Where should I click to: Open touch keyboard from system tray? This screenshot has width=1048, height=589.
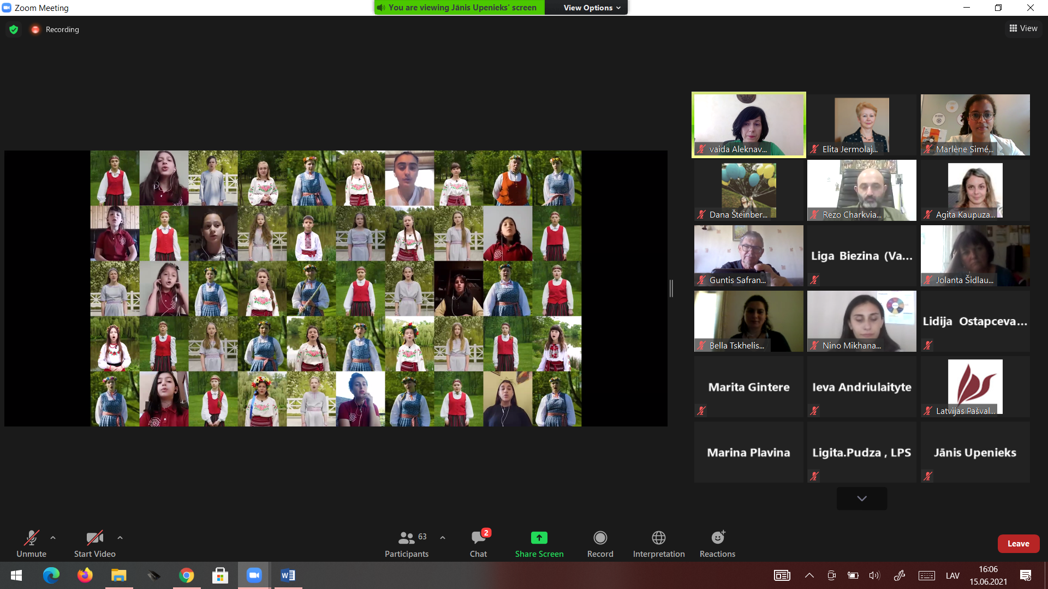[926, 575]
